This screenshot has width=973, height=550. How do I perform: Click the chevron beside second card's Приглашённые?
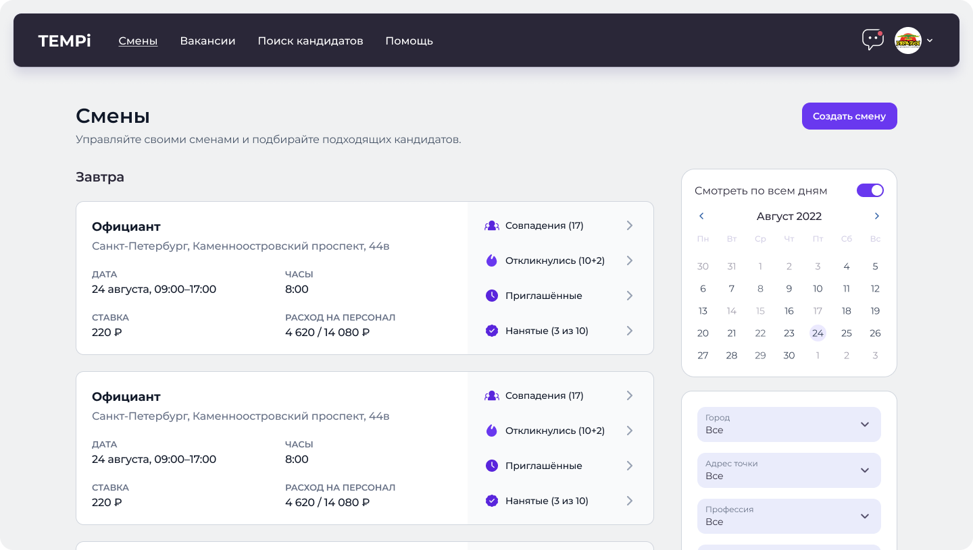coord(629,466)
